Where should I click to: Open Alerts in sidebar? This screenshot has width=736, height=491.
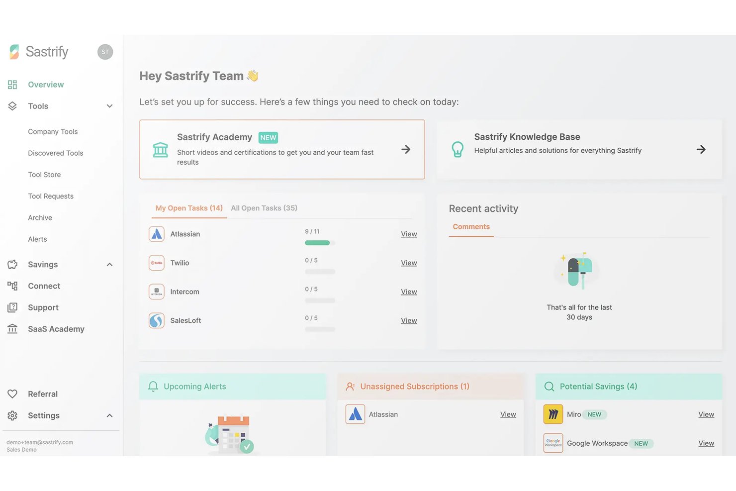coord(37,239)
